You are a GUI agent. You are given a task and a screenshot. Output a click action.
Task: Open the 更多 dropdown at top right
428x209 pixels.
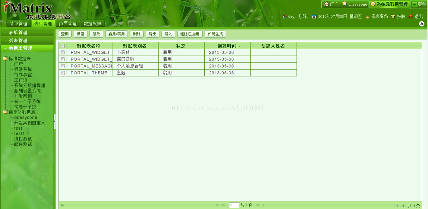[x=419, y=4]
